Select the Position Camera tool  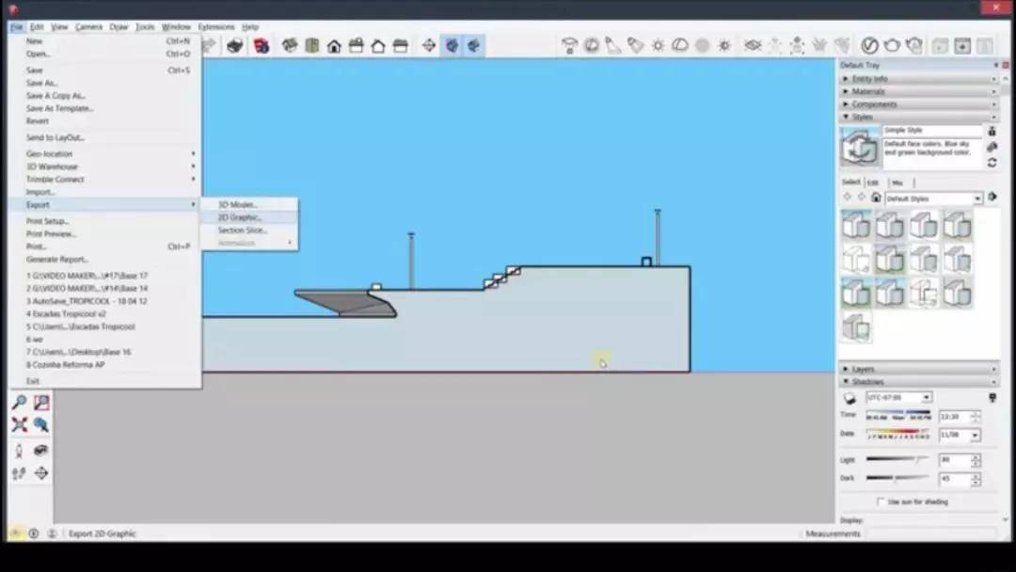19,451
